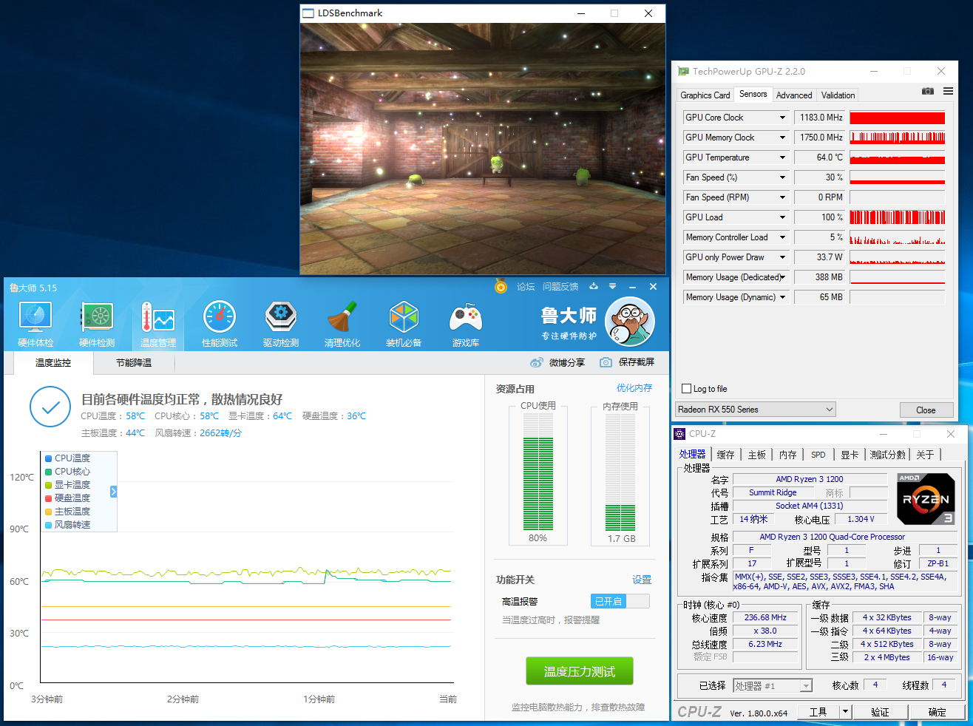
Task: Switch to CPU-Z 主板 tab
Action: (x=756, y=455)
